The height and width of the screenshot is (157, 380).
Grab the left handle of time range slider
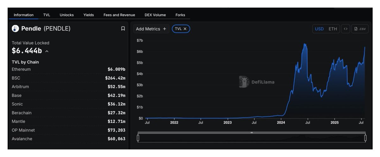click(x=138, y=138)
